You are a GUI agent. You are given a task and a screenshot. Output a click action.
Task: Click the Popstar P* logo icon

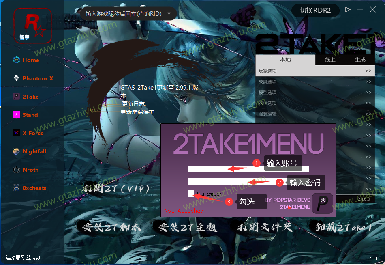323,203
